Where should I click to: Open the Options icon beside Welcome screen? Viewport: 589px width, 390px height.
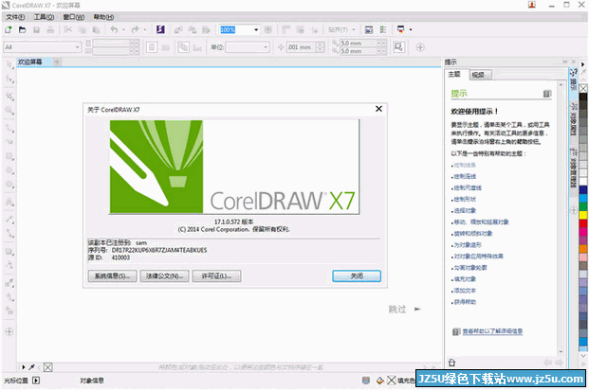click(x=383, y=29)
